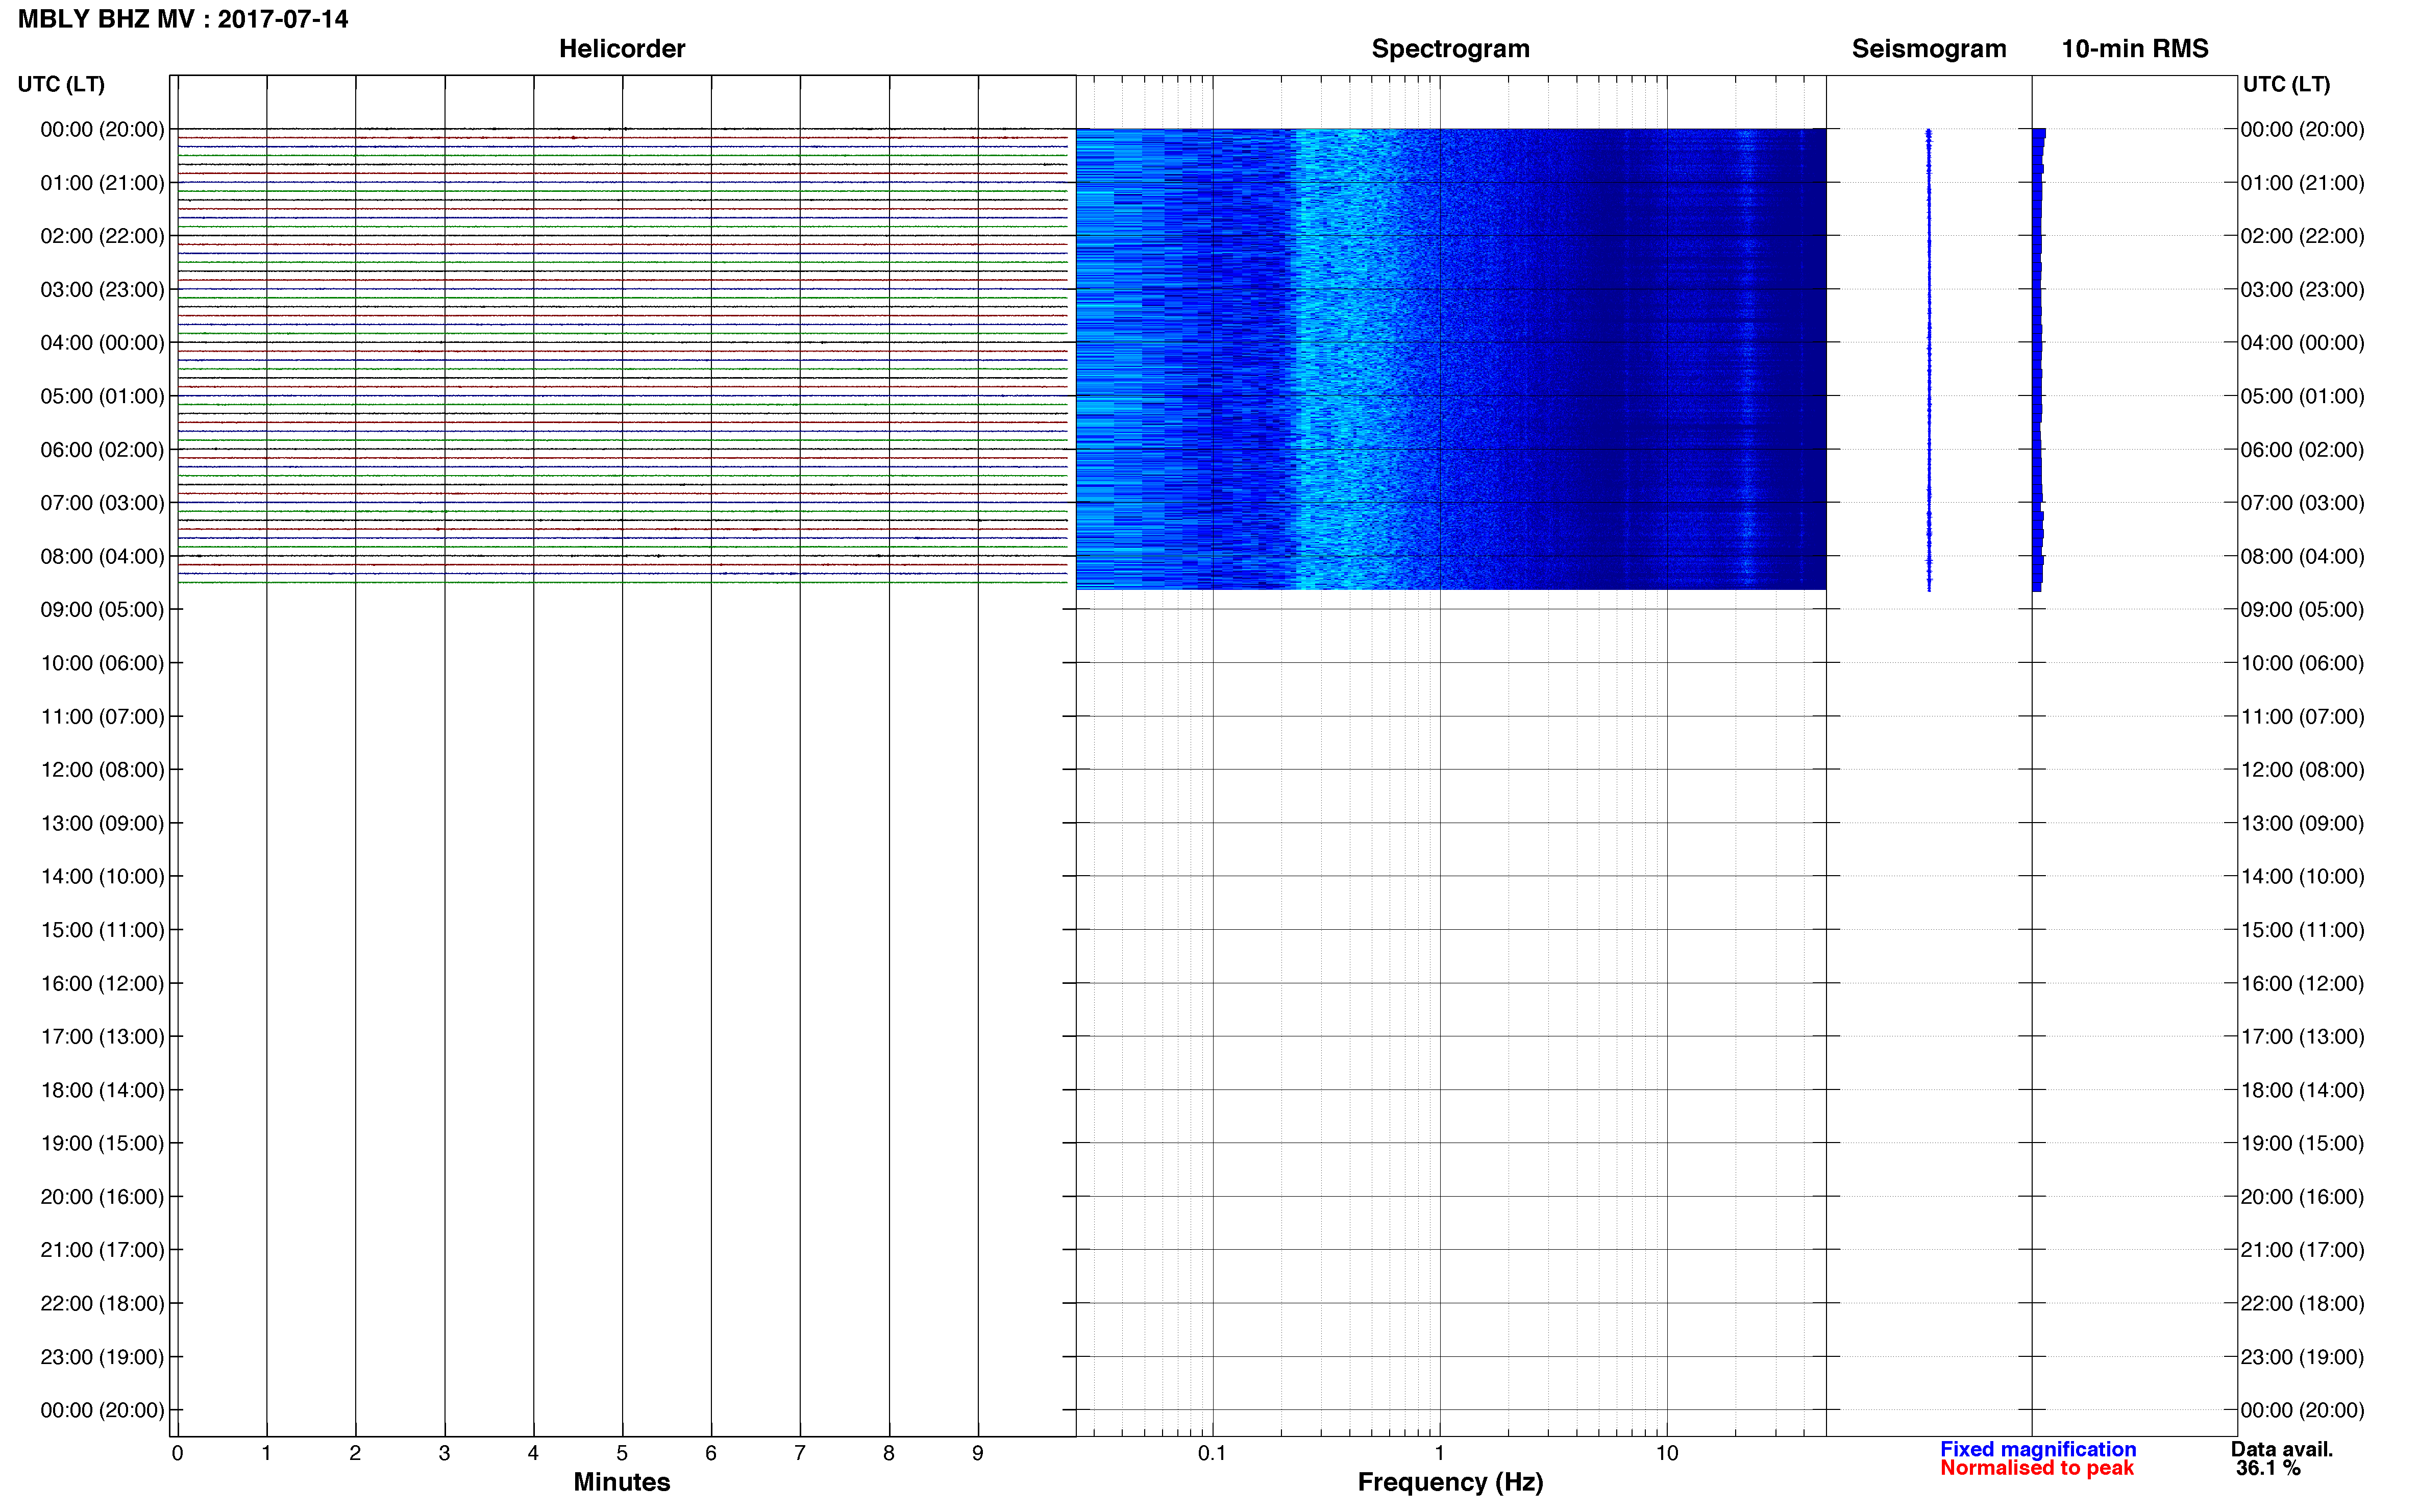
Task: Click the left 'UTC (LT)' axis header
Action: point(61,84)
